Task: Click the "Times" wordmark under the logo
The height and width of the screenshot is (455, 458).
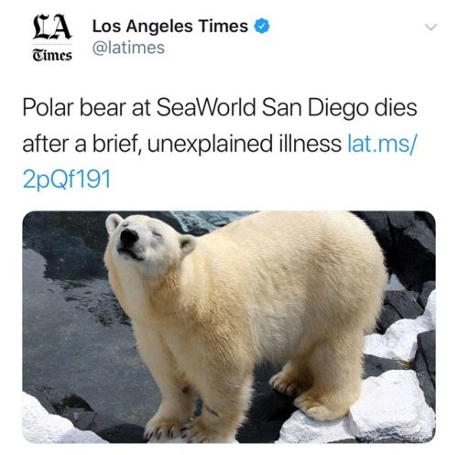Action: (x=52, y=55)
